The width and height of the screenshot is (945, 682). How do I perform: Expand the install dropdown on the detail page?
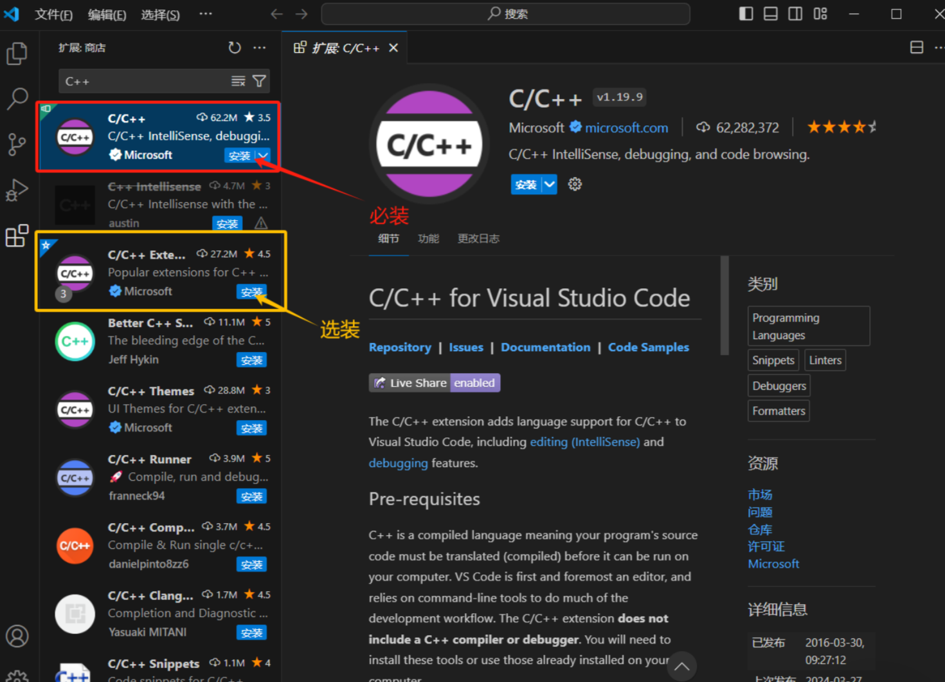(x=550, y=184)
